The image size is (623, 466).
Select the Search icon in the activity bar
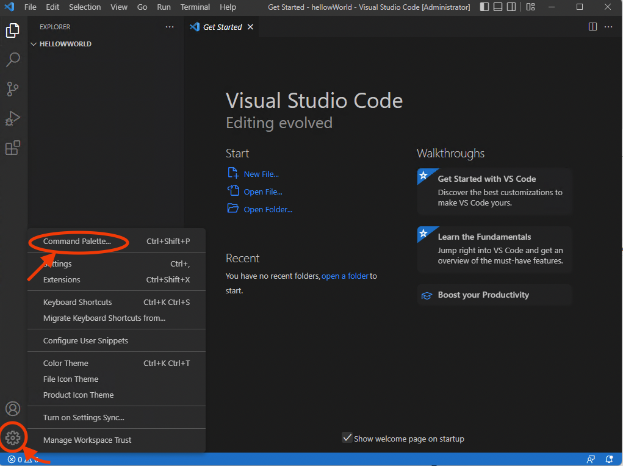coord(13,59)
